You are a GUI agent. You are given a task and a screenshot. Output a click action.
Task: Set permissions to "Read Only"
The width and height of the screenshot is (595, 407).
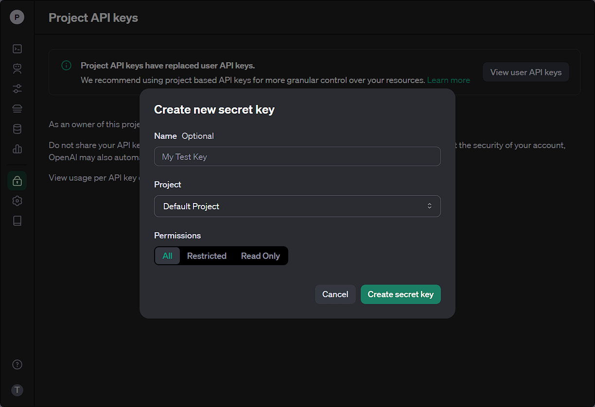260,256
